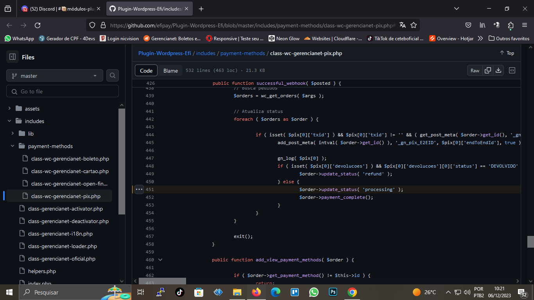Jump to Top of file
The image size is (534, 300).
[x=507, y=53]
